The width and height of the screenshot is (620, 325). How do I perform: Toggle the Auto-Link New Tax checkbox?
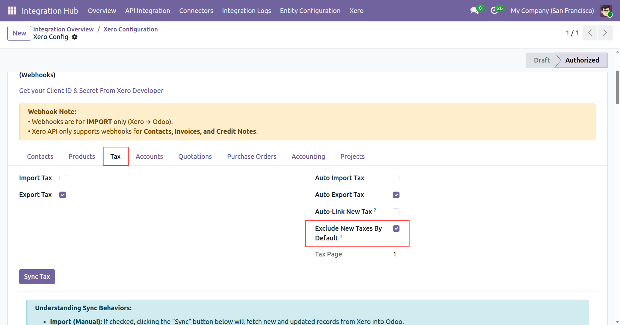[x=396, y=212]
